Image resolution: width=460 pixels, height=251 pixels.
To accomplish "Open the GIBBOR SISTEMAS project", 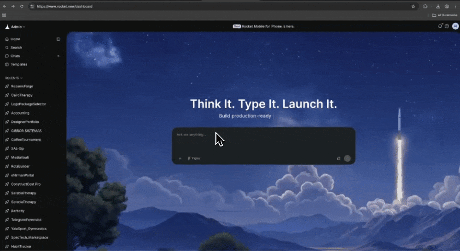I will point(26,131).
